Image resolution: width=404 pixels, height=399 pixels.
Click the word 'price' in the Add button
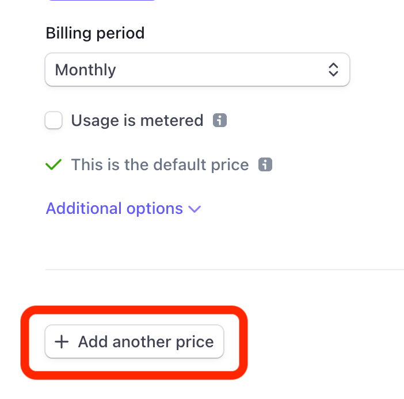[x=195, y=342]
